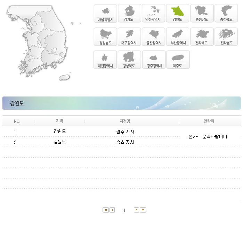This screenshot has height=227, width=243.
Task: Click the 지역 column header
Action: [59, 121]
